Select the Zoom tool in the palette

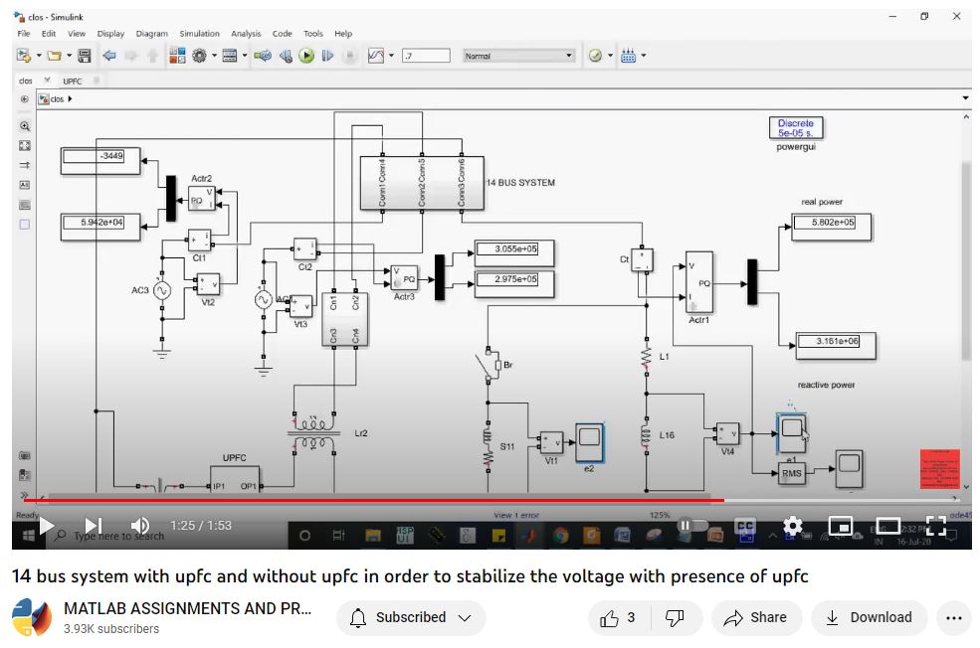point(25,126)
